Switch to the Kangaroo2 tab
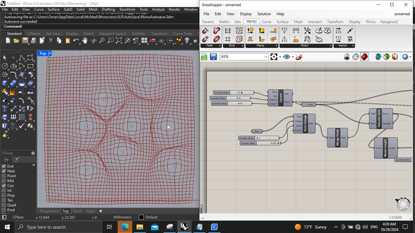This screenshot has width=415, height=233. tap(389, 22)
